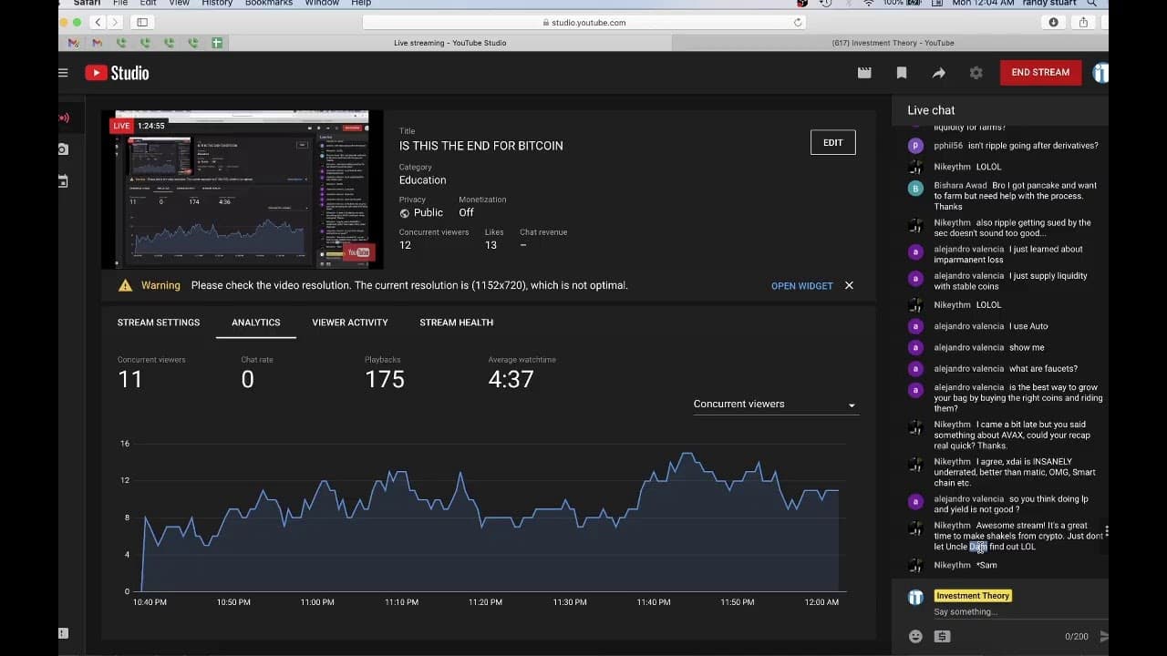Open the macOS Spotlight search icon
1167x656 pixels.
click(x=1091, y=4)
